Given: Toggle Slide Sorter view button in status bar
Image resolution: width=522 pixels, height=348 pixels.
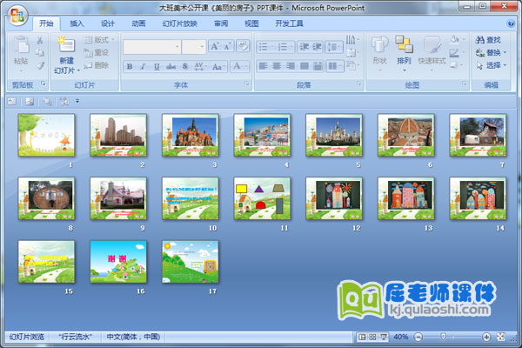Looking at the screenshot, I should pos(372,337).
